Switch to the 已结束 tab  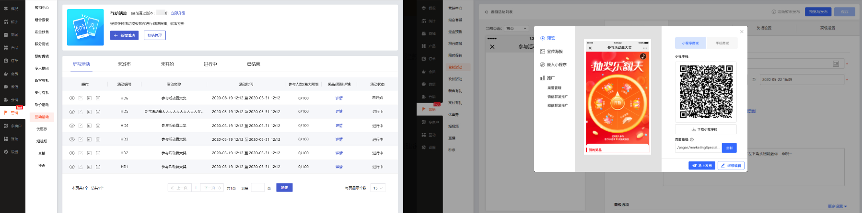[254, 64]
